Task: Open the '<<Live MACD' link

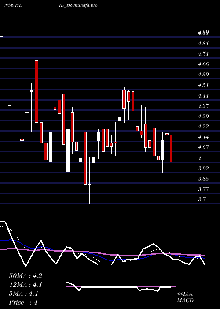Action: point(185,297)
